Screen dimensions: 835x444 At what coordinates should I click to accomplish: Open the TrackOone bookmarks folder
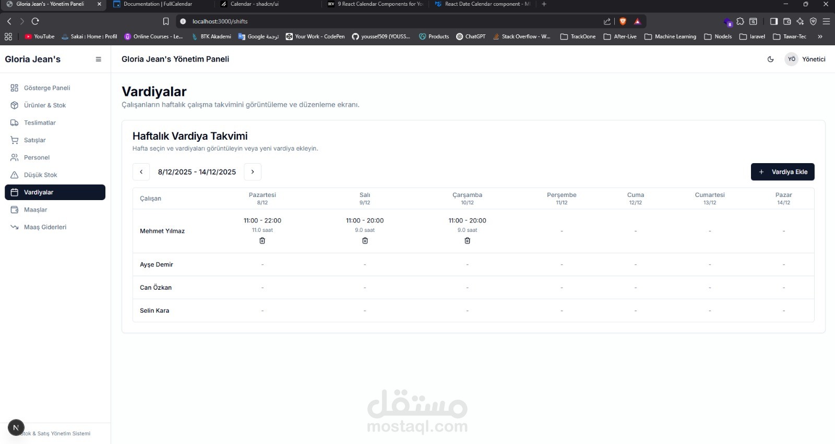pyautogui.click(x=578, y=36)
